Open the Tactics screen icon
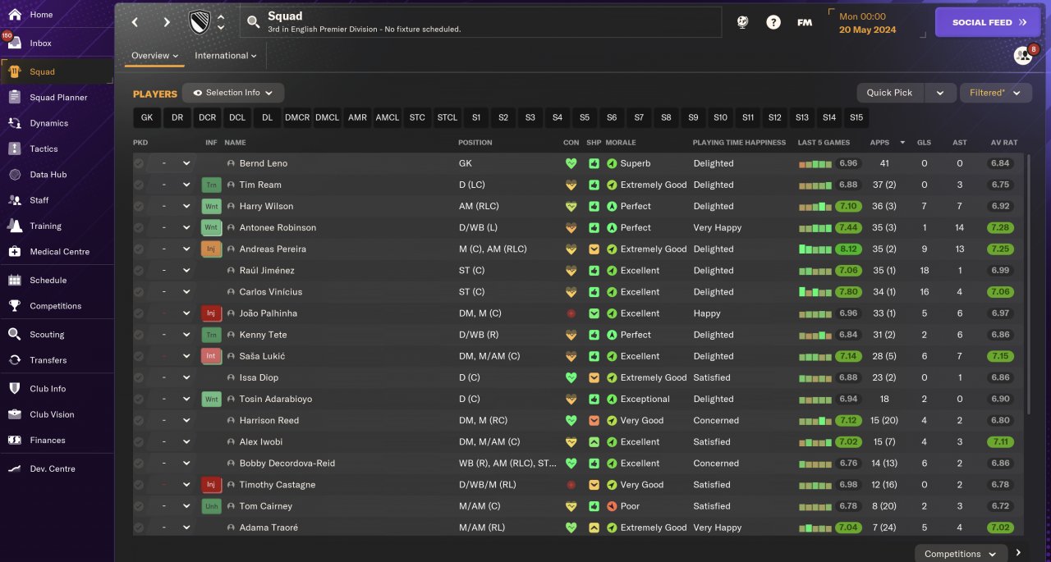 pyautogui.click(x=15, y=148)
